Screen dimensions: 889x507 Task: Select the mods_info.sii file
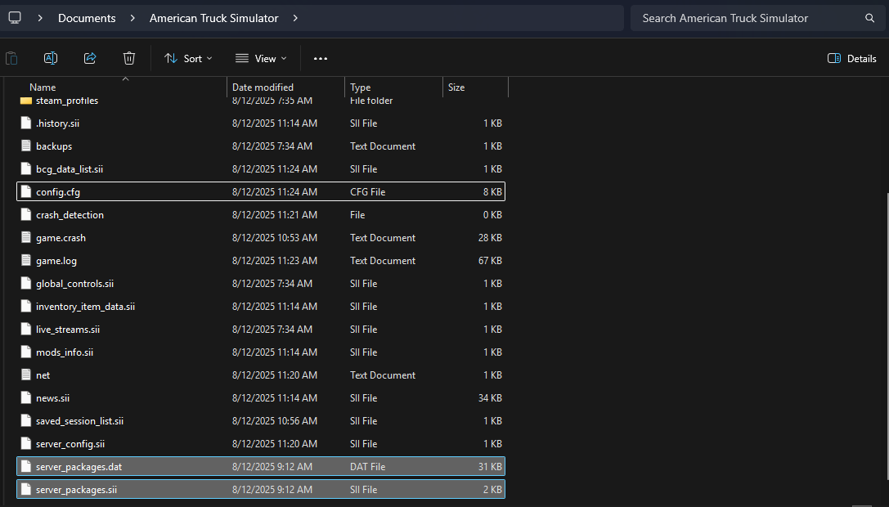(261, 352)
